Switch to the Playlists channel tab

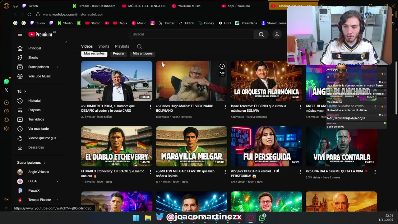click(122, 46)
